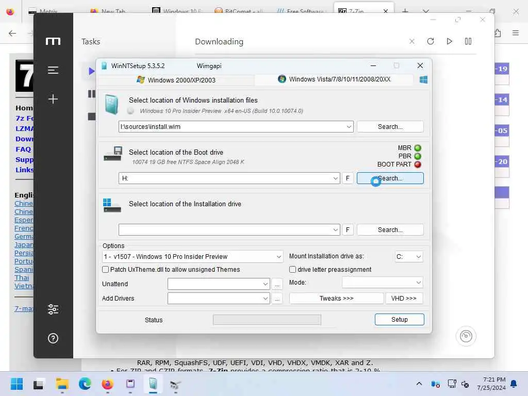Click the Downloading task play indicator in Motrix

click(x=91, y=71)
